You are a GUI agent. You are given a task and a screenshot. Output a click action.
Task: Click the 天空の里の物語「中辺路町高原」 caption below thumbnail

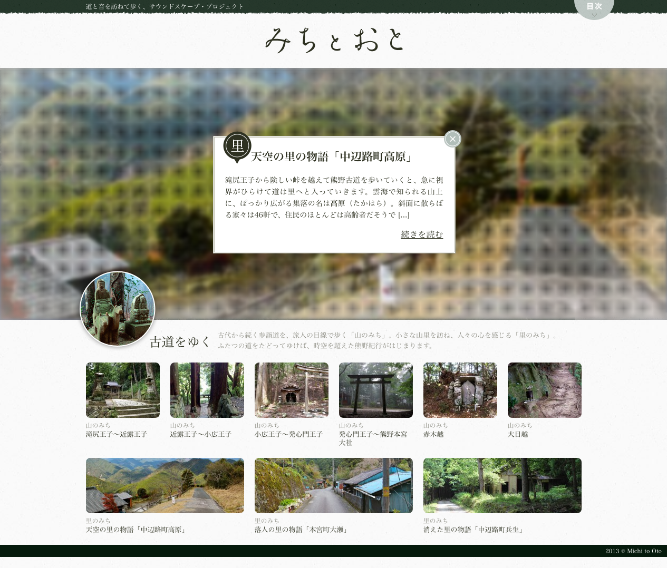click(x=137, y=530)
